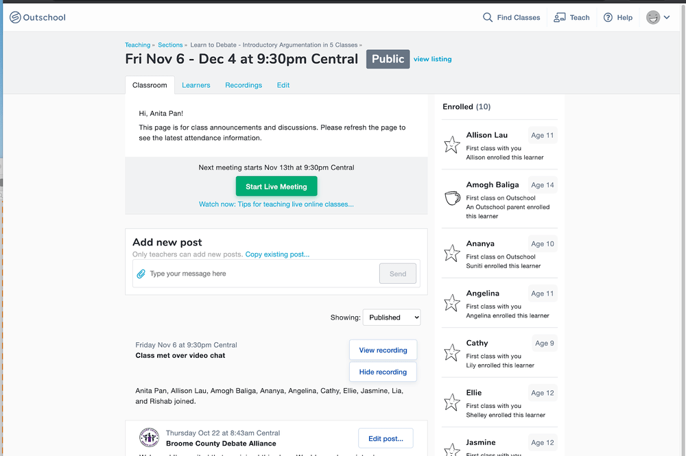Click Broome County Debate Alliance avatar
Viewport: 686px width, 456px height.
[x=149, y=437]
